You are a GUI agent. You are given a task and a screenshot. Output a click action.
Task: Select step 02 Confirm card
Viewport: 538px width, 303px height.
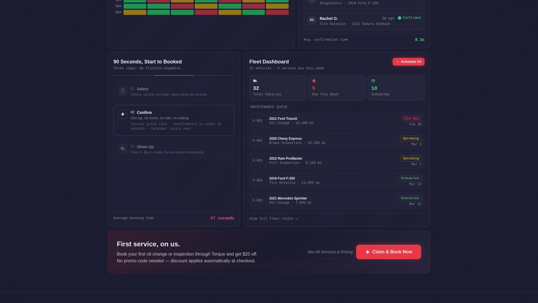[x=174, y=120]
